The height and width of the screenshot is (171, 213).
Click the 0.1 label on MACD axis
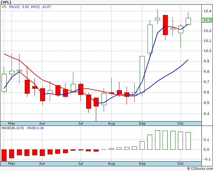click(x=206, y=140)
